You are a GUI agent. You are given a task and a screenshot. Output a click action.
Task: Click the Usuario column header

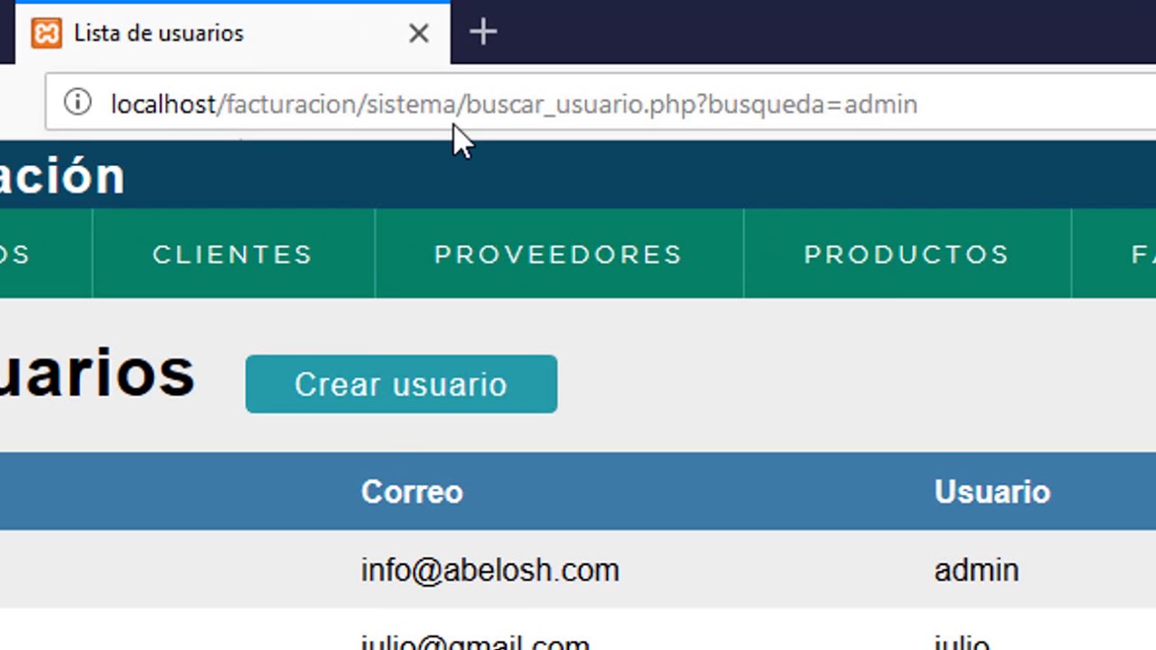[x=992, y=492]
